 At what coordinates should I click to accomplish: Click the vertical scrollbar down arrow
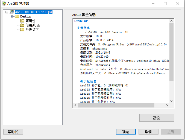click(171, 101)
